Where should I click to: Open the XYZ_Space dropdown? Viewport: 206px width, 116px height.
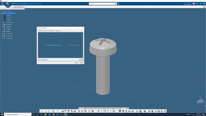click(x=187, y=4)
